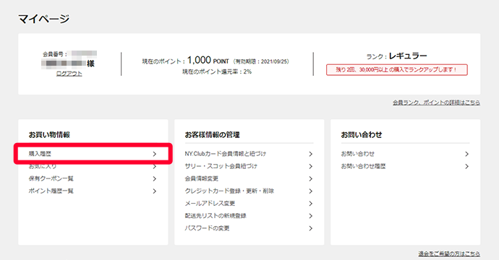The width and height of the screenshot is (499, 260).
Task: Click the 1,000 POINT balance text
Action: [x=208, y=60]
